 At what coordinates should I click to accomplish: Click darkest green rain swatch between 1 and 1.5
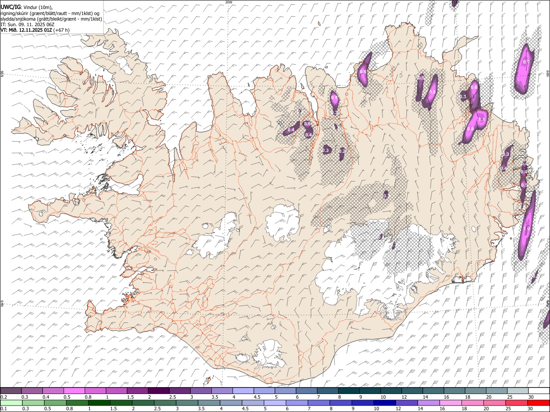(x=99, y=403)
